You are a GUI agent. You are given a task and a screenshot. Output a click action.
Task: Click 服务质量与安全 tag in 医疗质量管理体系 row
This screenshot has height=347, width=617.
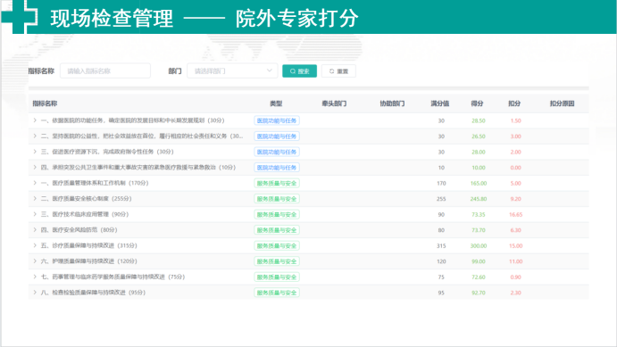[x=277, y=183]
